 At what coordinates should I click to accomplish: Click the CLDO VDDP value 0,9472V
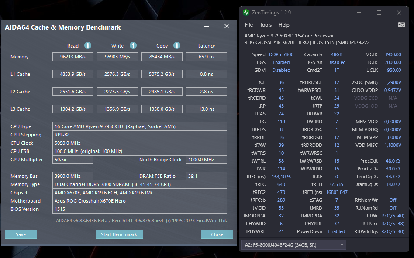click(393, 90)
